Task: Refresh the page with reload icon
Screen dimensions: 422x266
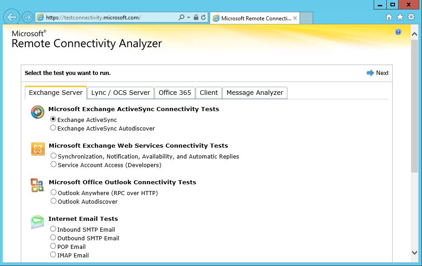Action: pos(203,18)
